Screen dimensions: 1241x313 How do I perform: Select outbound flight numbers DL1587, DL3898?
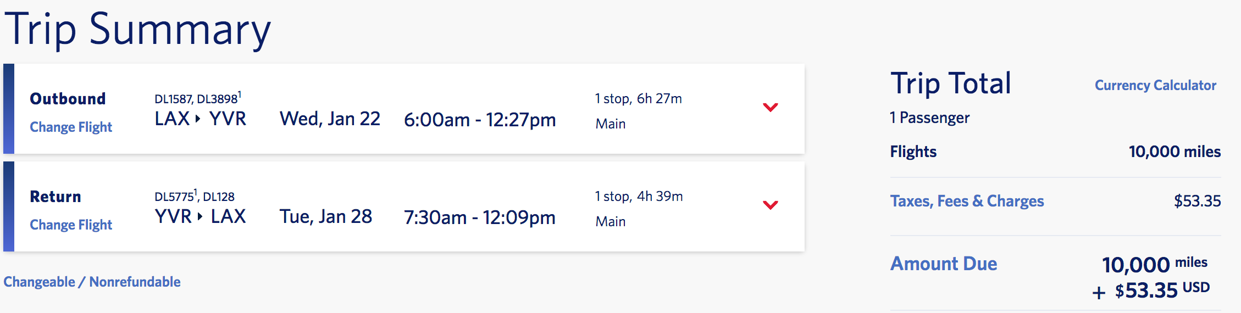(197, 99)
